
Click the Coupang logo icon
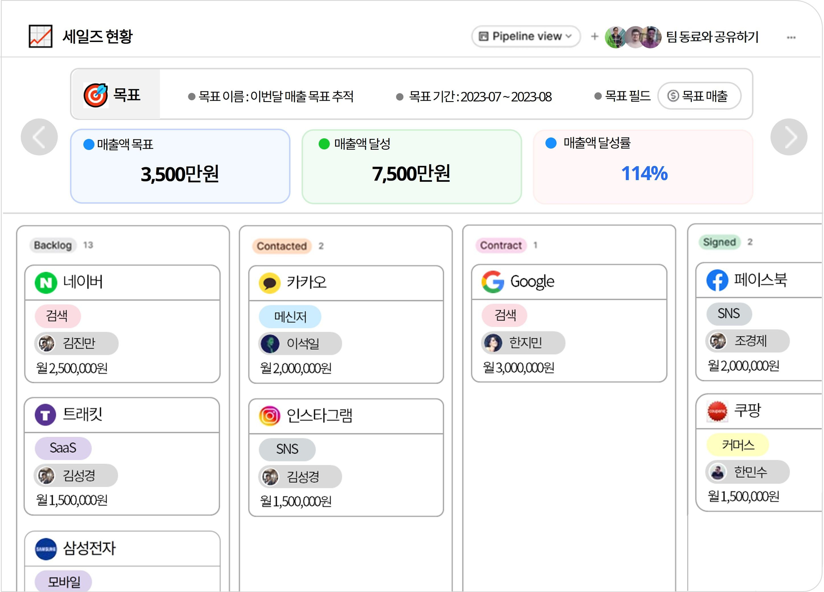tap(717, 412)
